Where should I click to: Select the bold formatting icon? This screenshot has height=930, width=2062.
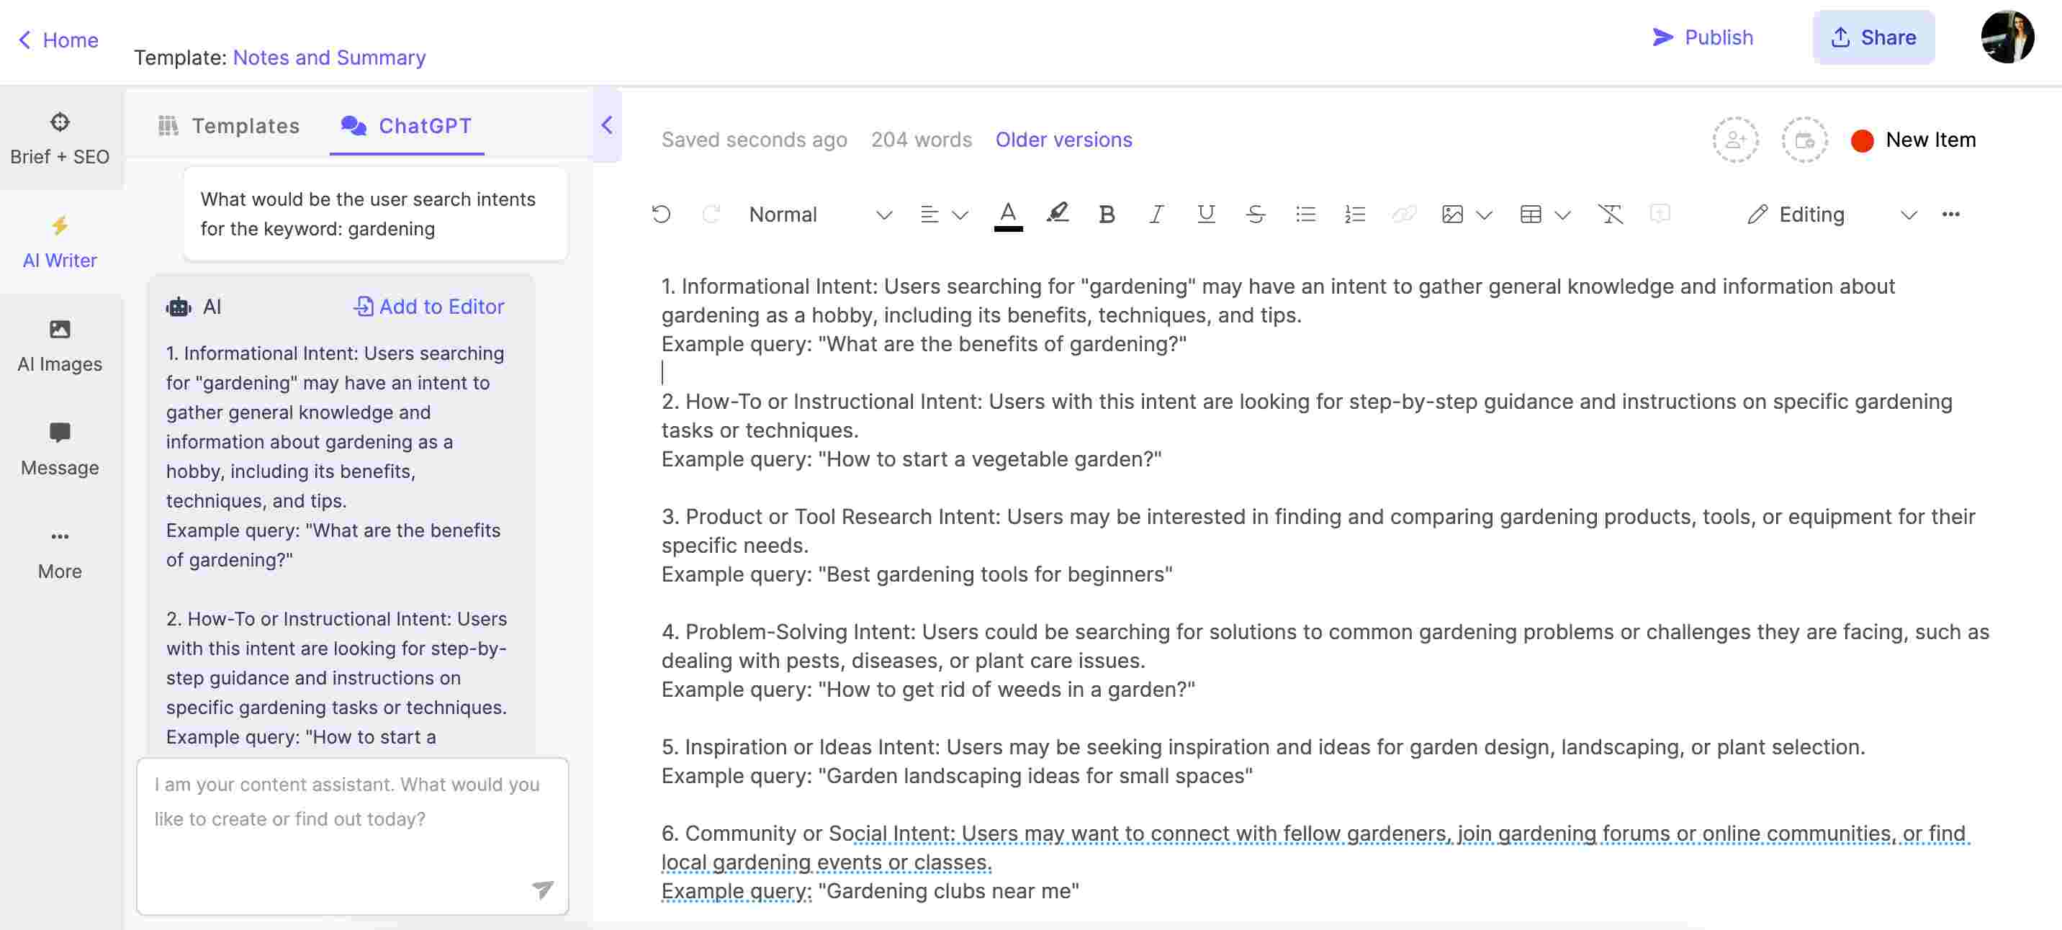point(1106,215)
